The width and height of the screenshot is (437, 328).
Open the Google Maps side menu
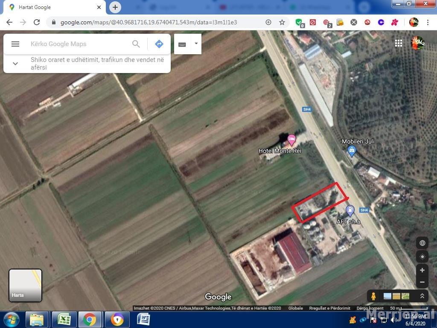15,44
